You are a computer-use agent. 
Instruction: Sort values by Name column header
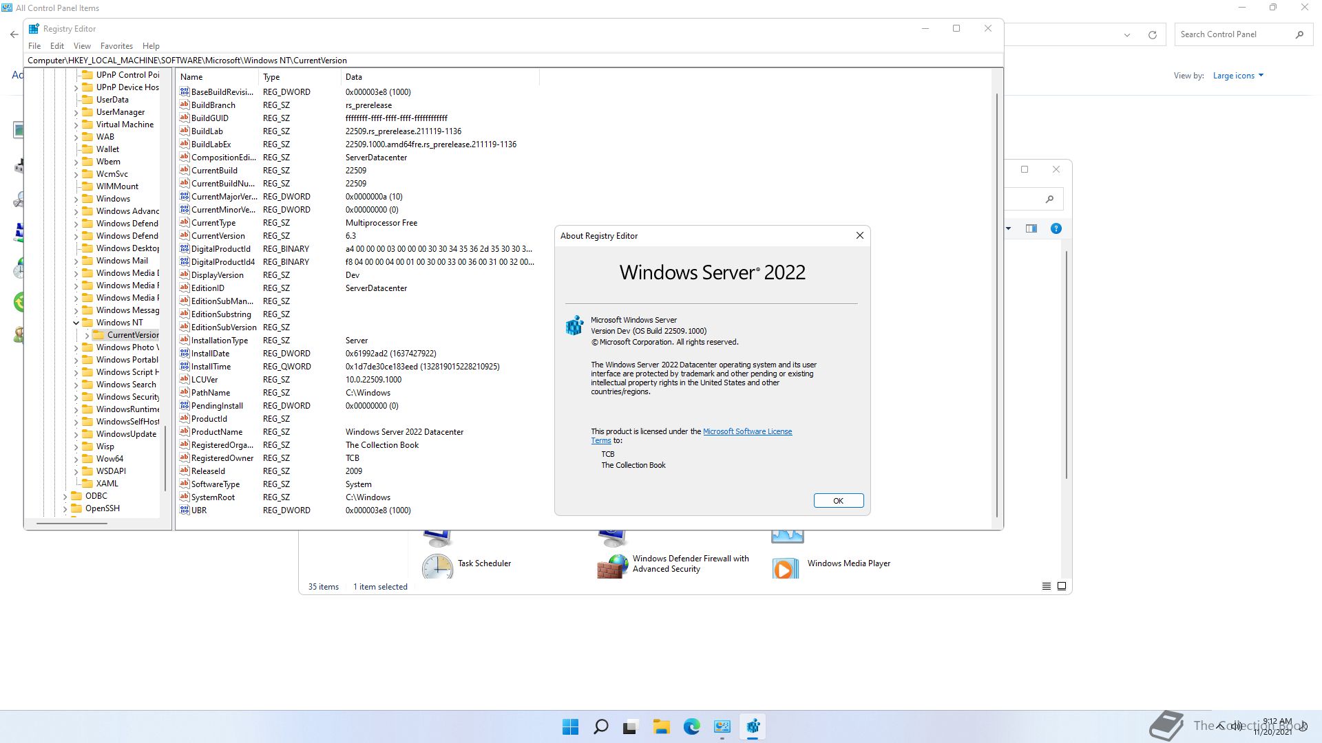coord(217,77)
